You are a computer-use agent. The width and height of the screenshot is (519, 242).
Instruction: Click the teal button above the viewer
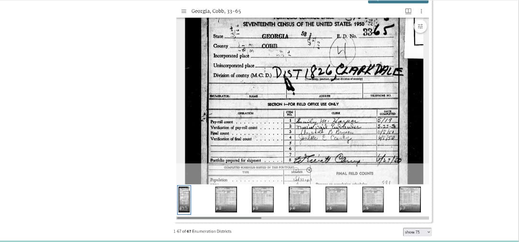coord(398,1)
